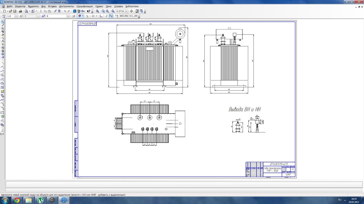Open the Справка menu
The height and width of the screenshot is (204, 364).
118,6
